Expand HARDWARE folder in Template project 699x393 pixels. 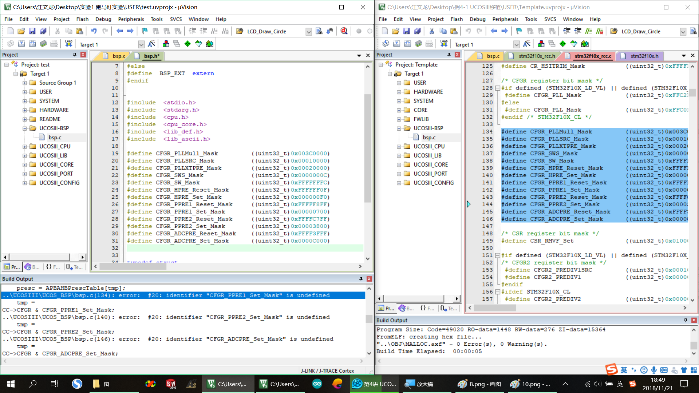[x=399, y=92]
